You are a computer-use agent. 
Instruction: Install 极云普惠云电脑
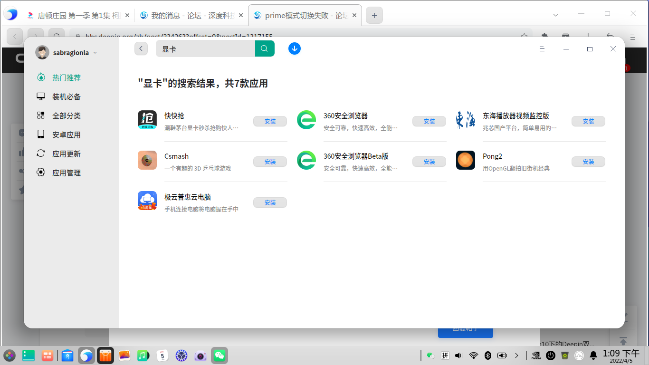[270, 202]
